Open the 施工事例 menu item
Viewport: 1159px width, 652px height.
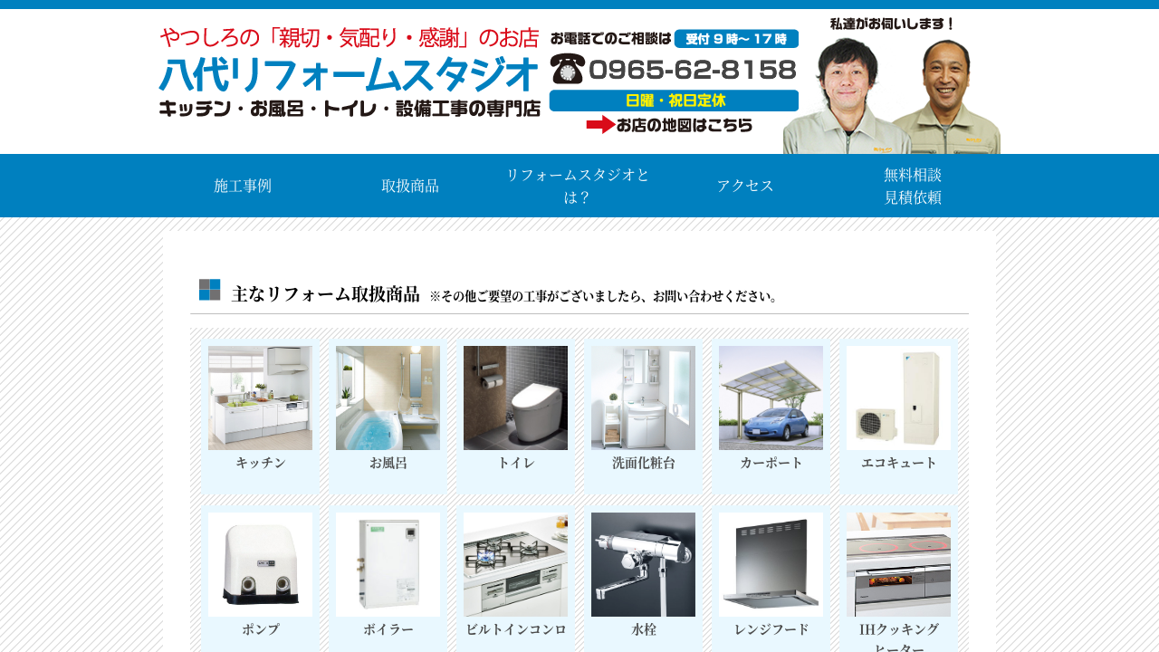tap(243, 186)
